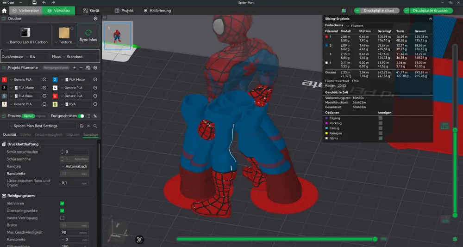This screenshot has height=247, width=463.
Task: Edit filament 8 PVA preset icon
Action: click(95, 104)
